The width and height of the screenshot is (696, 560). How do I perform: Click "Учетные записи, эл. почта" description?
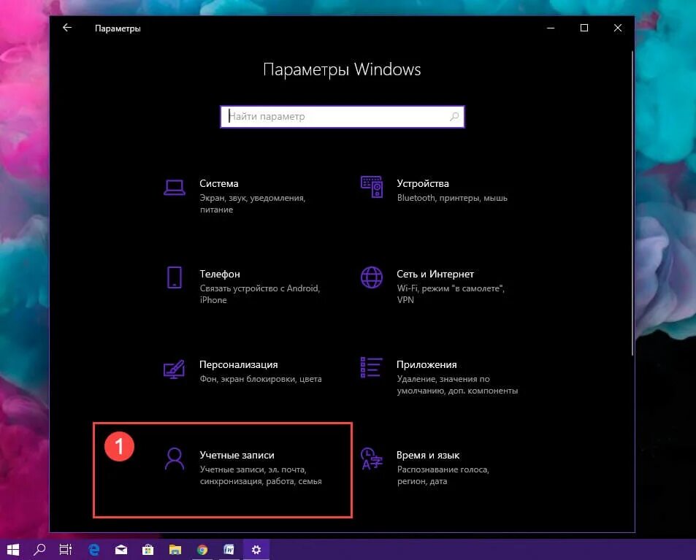pyautogui.click(x=261, y=475)
